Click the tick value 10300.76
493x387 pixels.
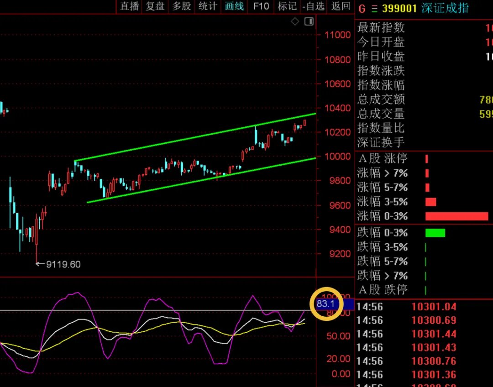434,361
